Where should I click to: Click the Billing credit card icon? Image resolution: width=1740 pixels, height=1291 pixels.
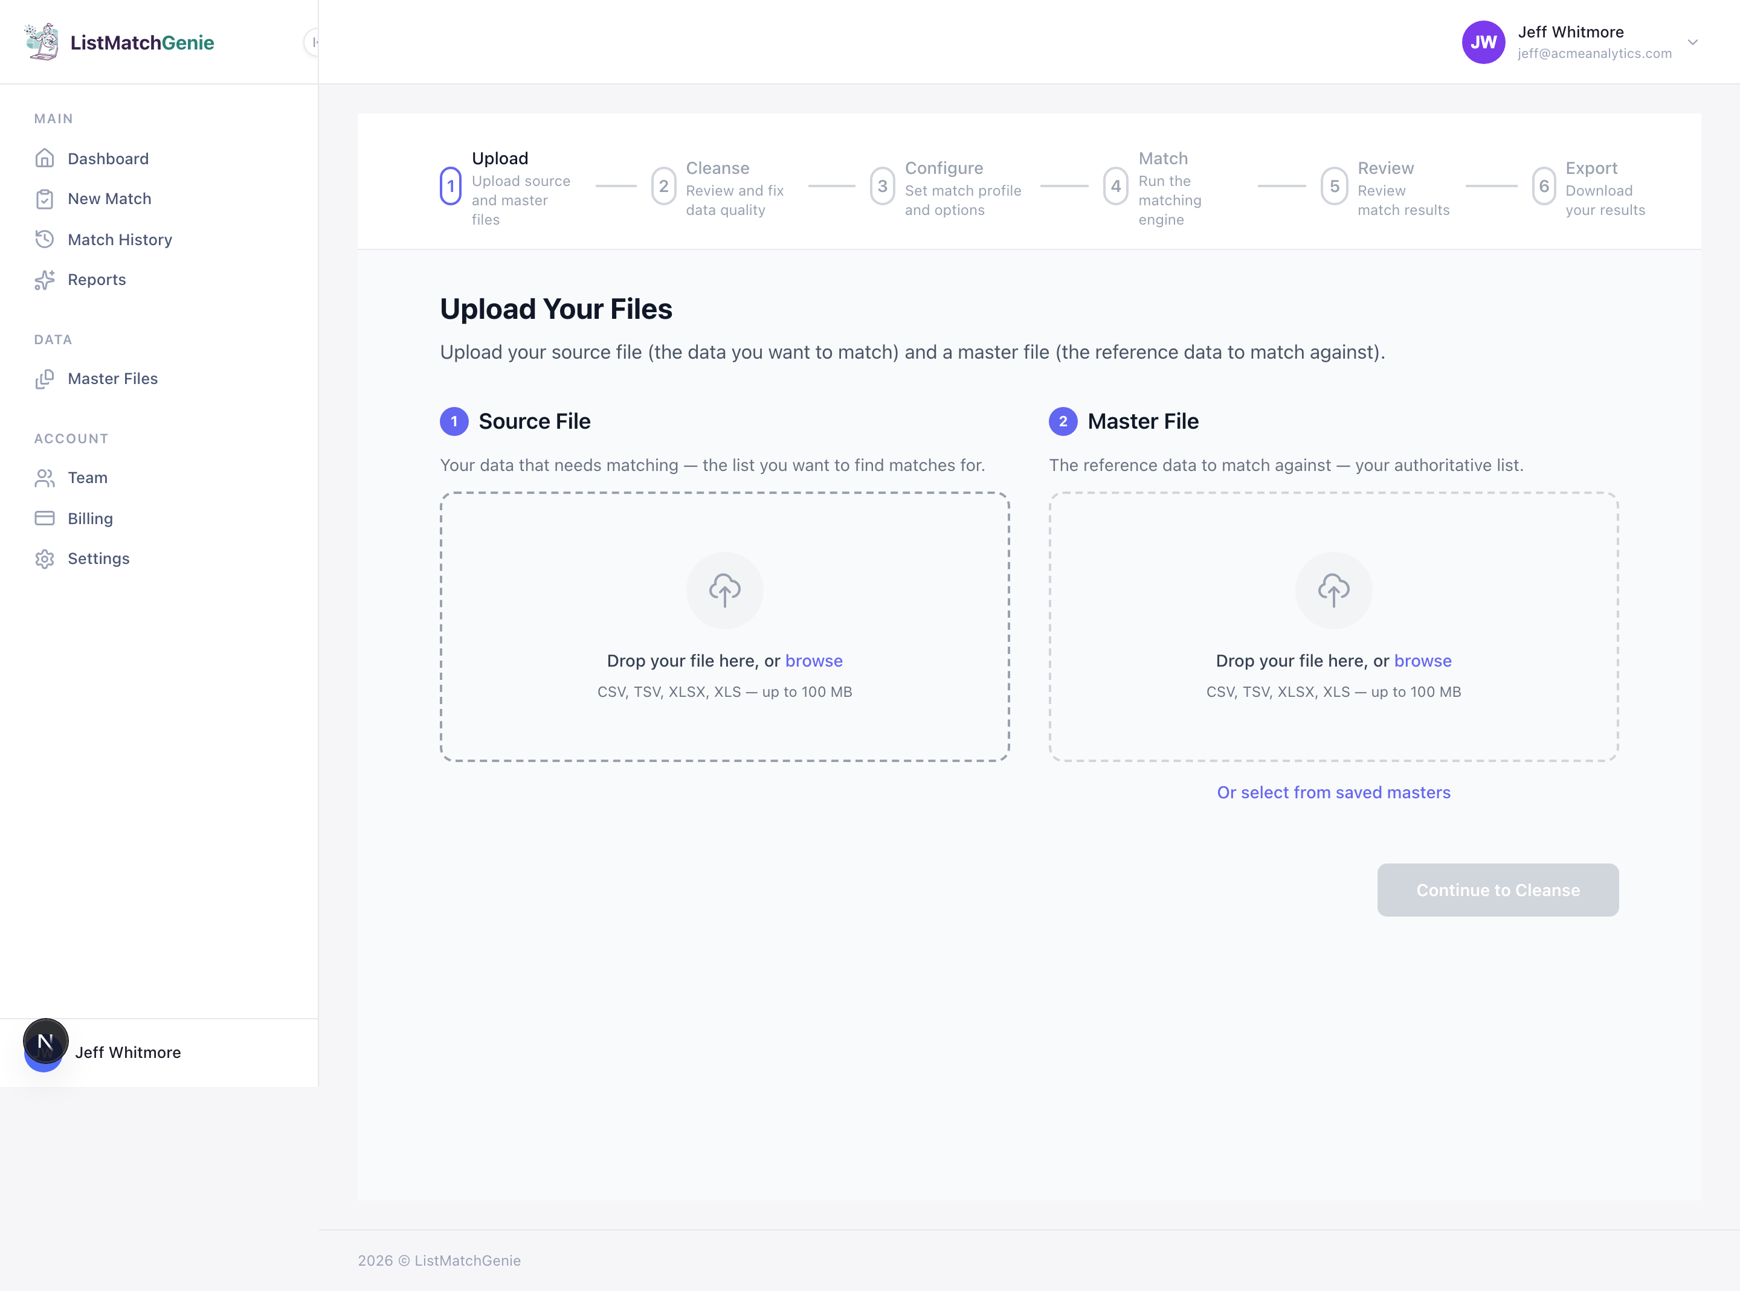45,518
